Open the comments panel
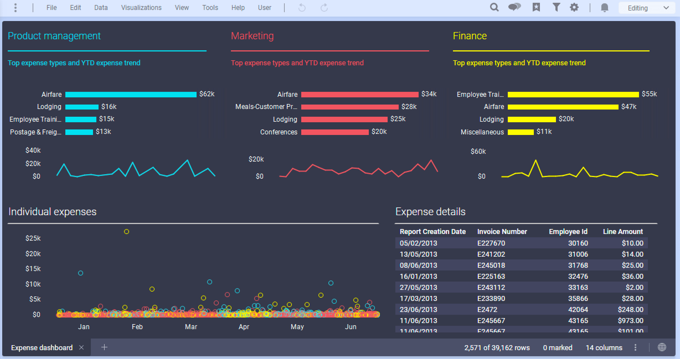Screen dimensions: 680x359 (515, 7)
